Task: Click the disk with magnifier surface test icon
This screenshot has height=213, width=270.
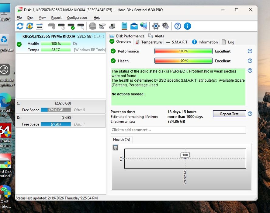Action: [x=81, y=26]
